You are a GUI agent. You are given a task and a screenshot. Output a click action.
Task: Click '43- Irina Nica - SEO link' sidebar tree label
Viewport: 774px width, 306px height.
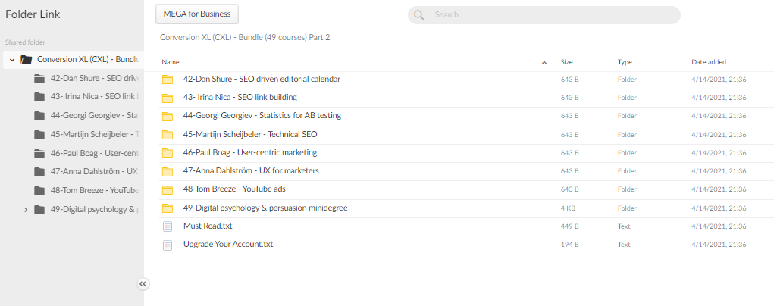click(96, 97)
